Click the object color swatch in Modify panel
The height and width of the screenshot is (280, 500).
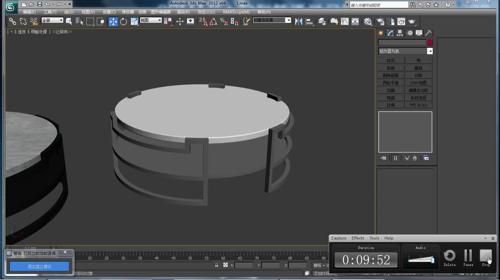tap(429, 42)
